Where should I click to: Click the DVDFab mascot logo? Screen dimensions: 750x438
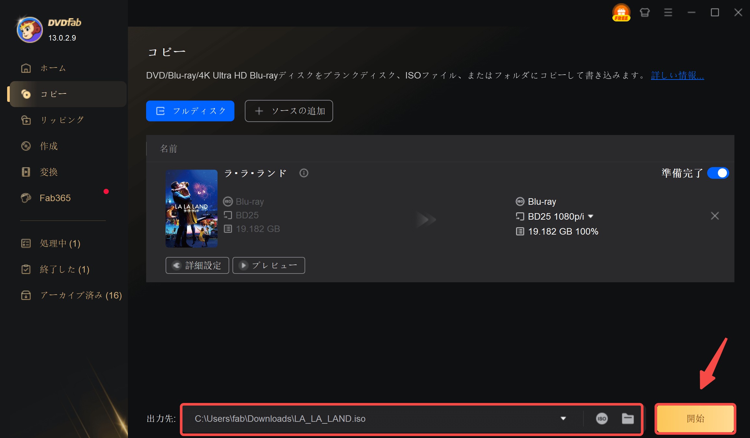pos(30,30)
